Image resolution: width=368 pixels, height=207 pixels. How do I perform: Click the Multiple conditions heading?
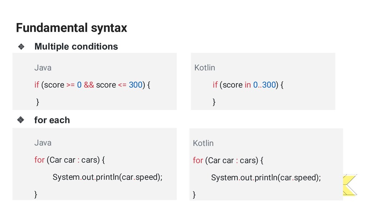click(76, 46)
